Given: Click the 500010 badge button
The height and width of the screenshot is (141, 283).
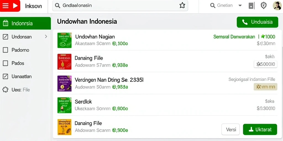Looking at the screenshot, I should tap(266, 64).
